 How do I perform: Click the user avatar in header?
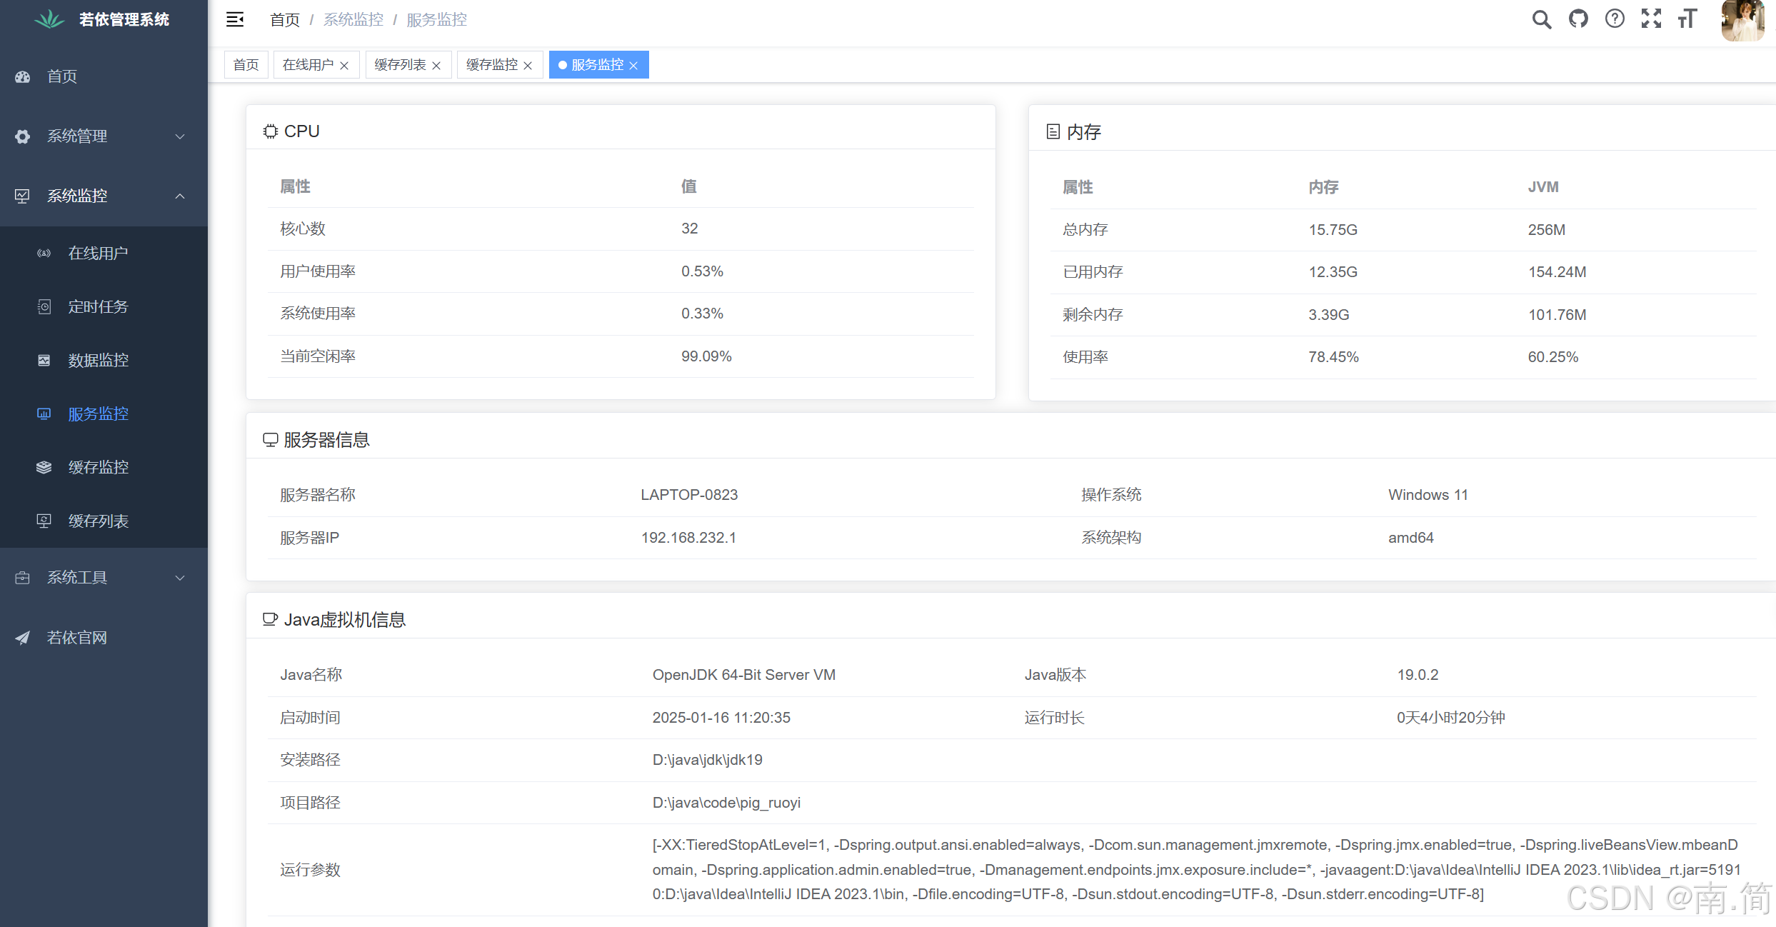pyautogui.click(x=1742, y=21)
